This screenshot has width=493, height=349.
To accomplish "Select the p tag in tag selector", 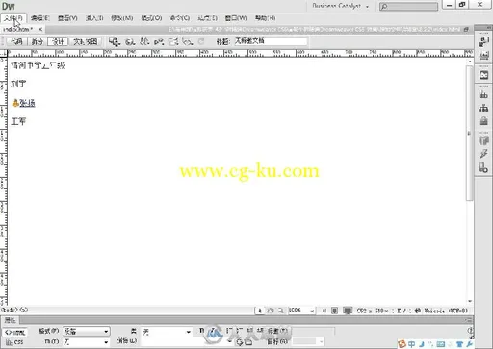I will (24, 310).
